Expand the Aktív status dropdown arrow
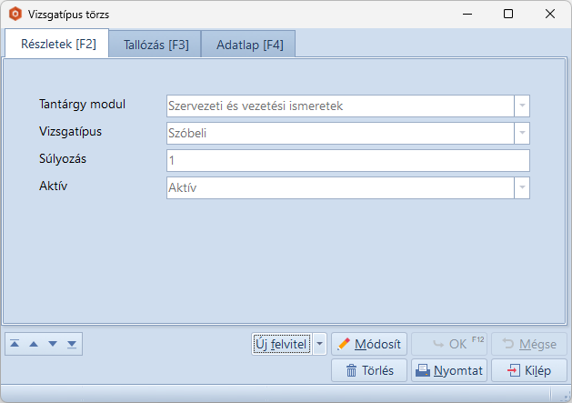 click(522, 187)
